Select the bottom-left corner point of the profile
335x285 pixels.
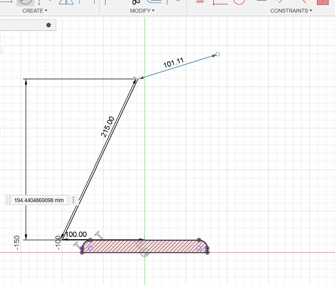pos(82,252)
